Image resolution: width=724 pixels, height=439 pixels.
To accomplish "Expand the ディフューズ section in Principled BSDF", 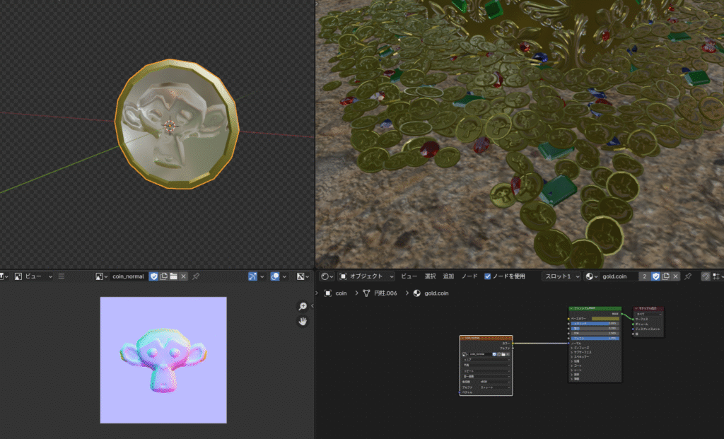I will point(581,348).
